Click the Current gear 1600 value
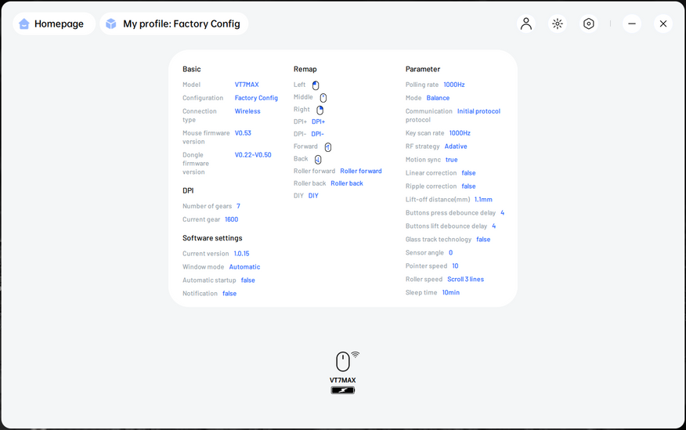Screen dimensions: 686x430 [x=231, y=220]
